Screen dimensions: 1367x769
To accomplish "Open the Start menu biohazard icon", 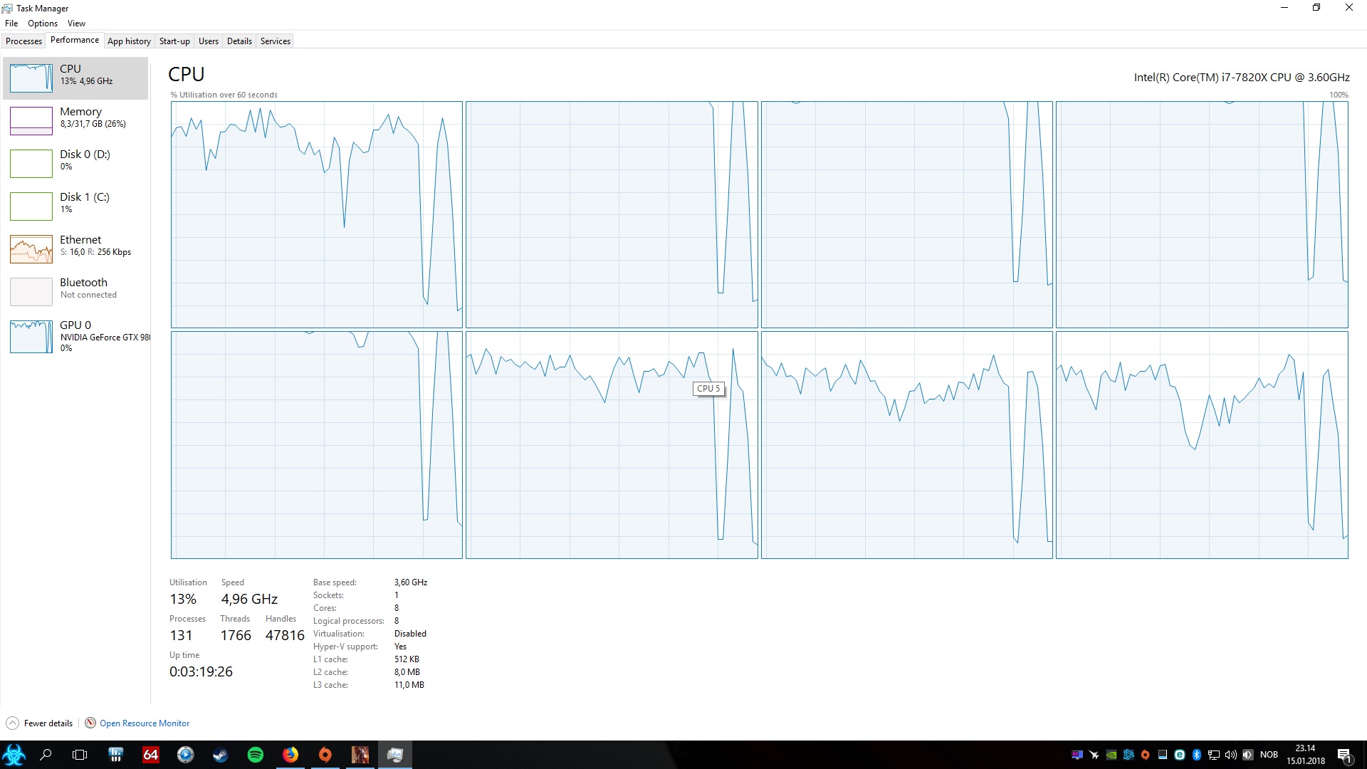I will pos(14,755).
